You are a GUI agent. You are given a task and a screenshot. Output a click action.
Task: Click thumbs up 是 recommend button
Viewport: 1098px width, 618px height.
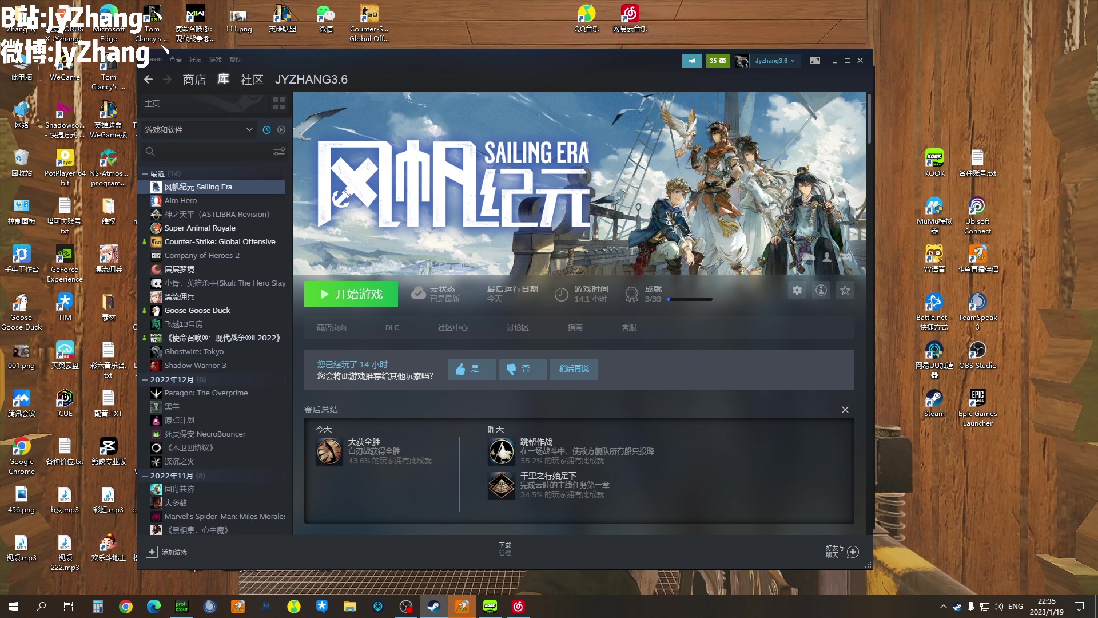tap(471, 369)
